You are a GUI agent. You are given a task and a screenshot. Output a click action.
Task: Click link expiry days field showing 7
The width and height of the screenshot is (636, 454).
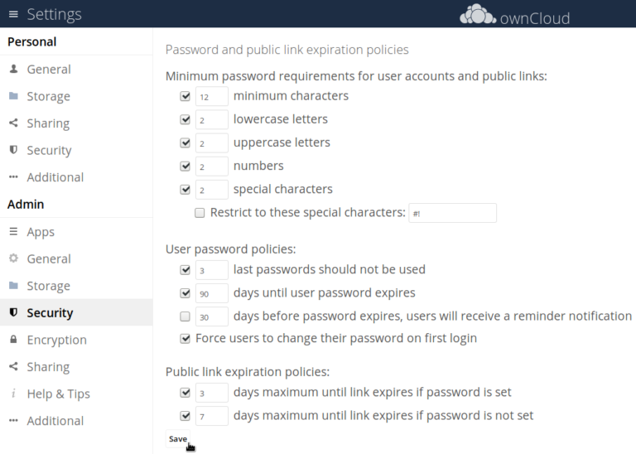[212, 416]
